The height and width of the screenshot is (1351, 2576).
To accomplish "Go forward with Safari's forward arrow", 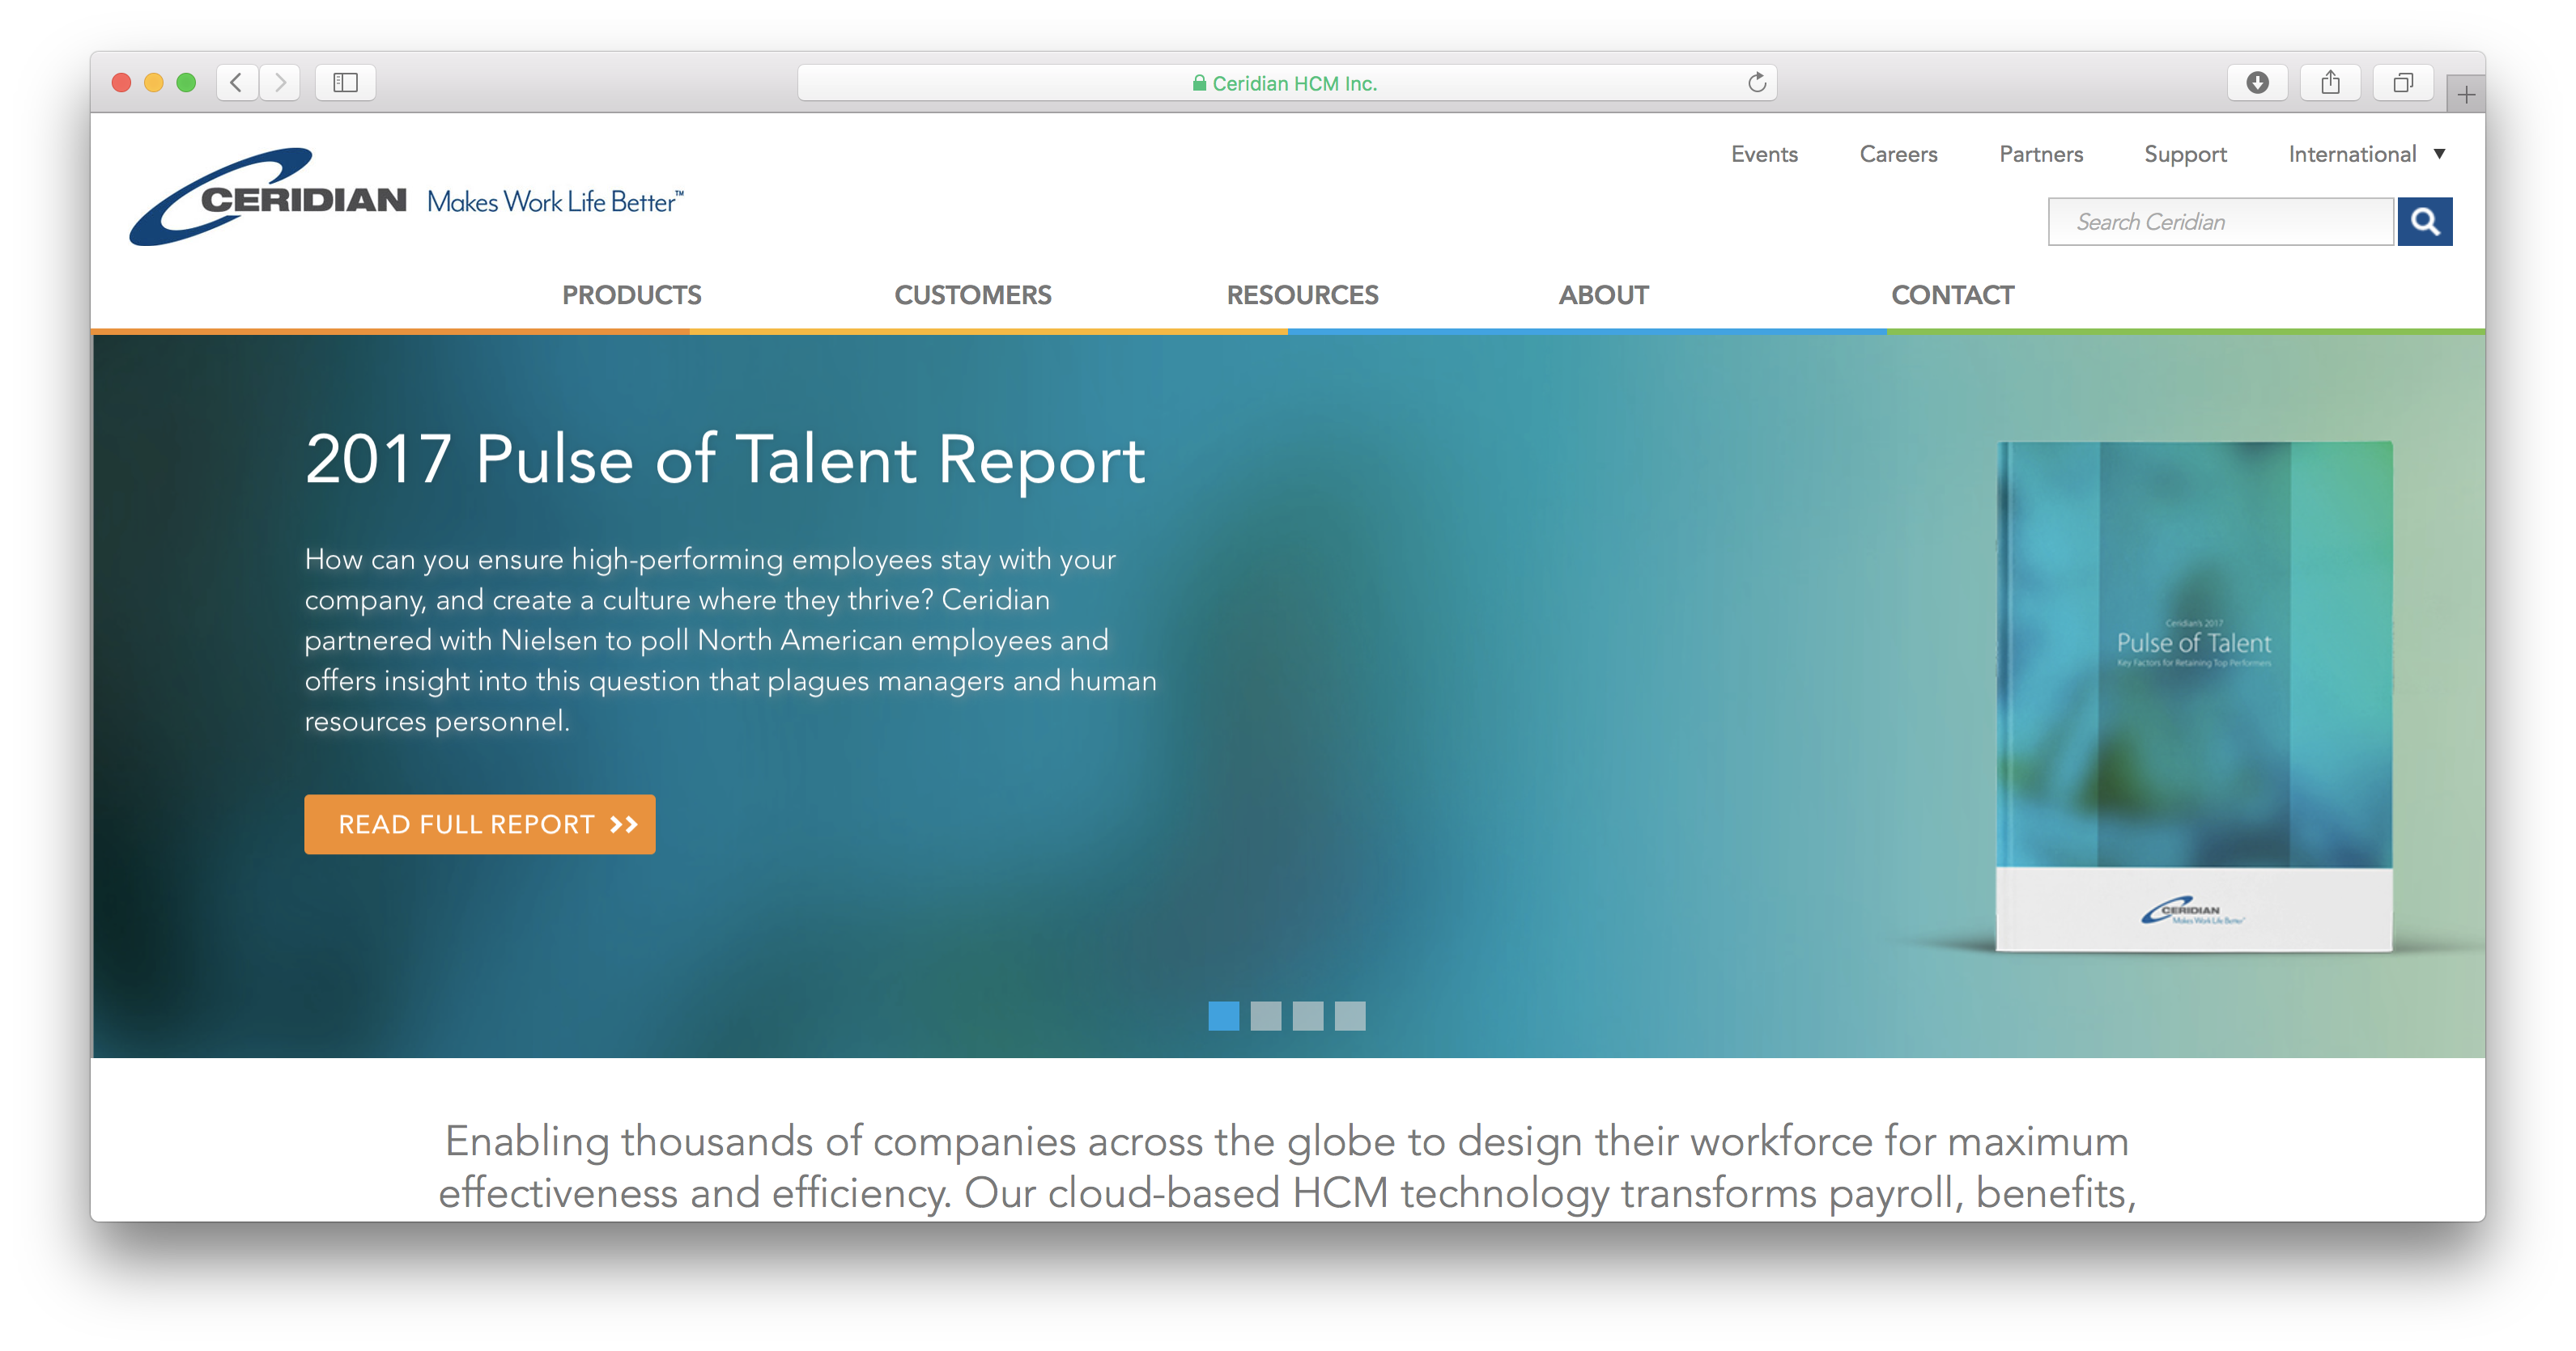I will tap(281, 82).
